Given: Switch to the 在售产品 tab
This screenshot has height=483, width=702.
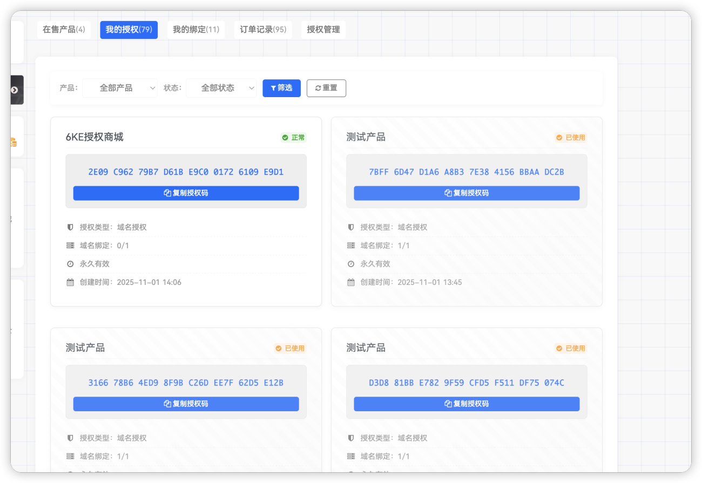Looking at the screenshot, I should point(64,30).
